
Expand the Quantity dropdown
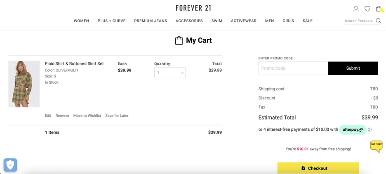point(170,73)
